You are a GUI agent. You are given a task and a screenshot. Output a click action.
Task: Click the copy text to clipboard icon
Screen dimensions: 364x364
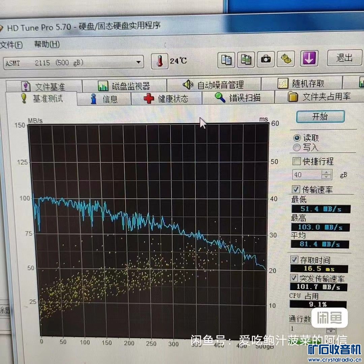click(227, 60)
